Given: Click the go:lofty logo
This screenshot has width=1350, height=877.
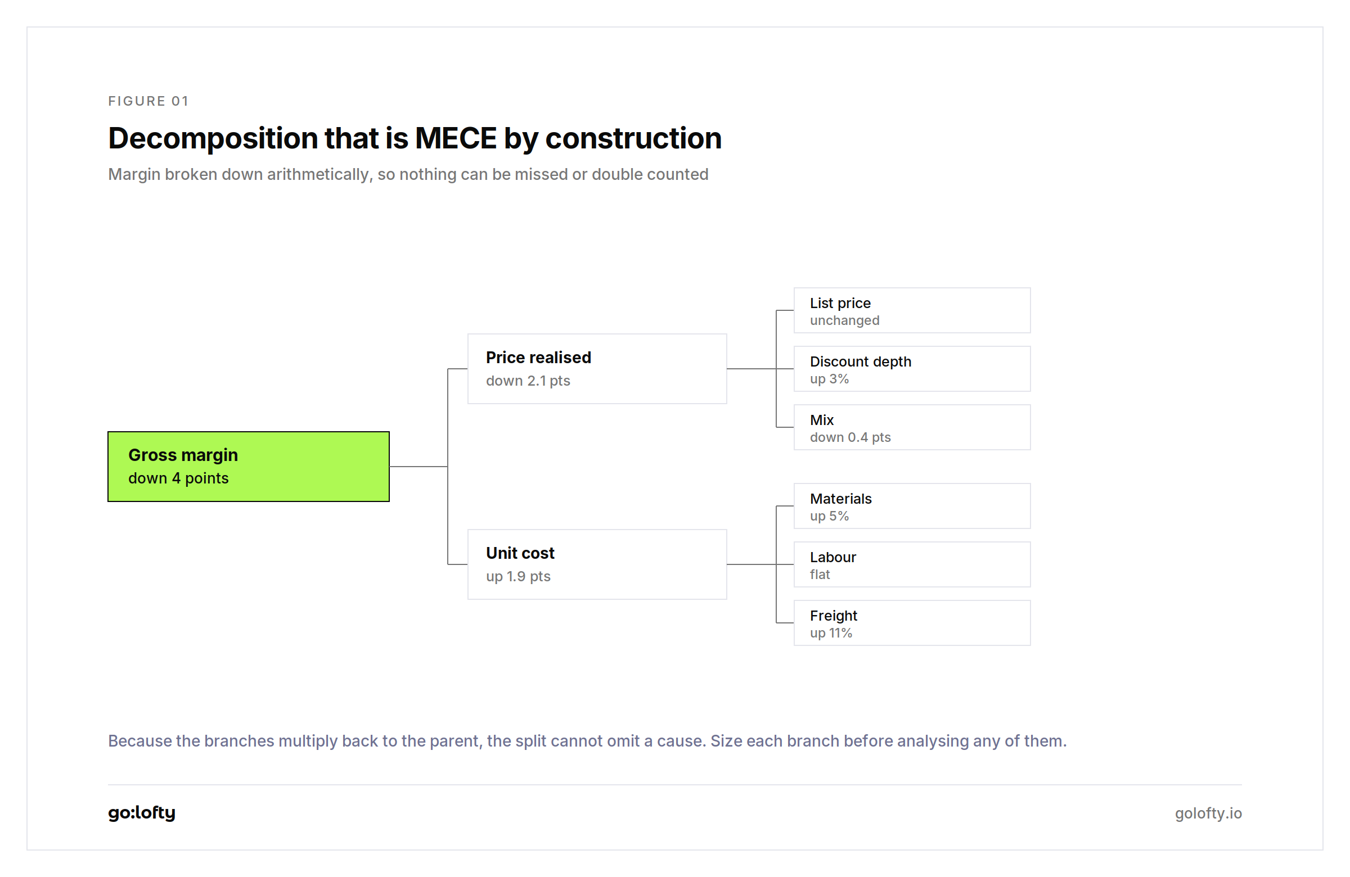Looking at the screenshot, I should [142, 812].
